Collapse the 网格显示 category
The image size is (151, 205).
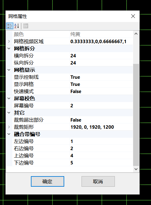point(9,70)
